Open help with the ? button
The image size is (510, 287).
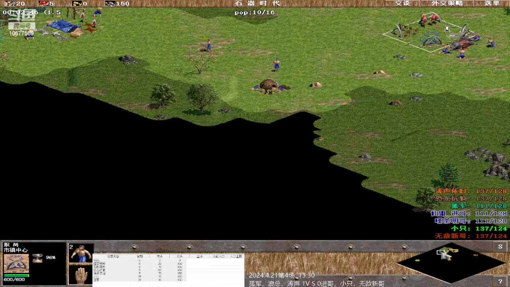(500, 281)
